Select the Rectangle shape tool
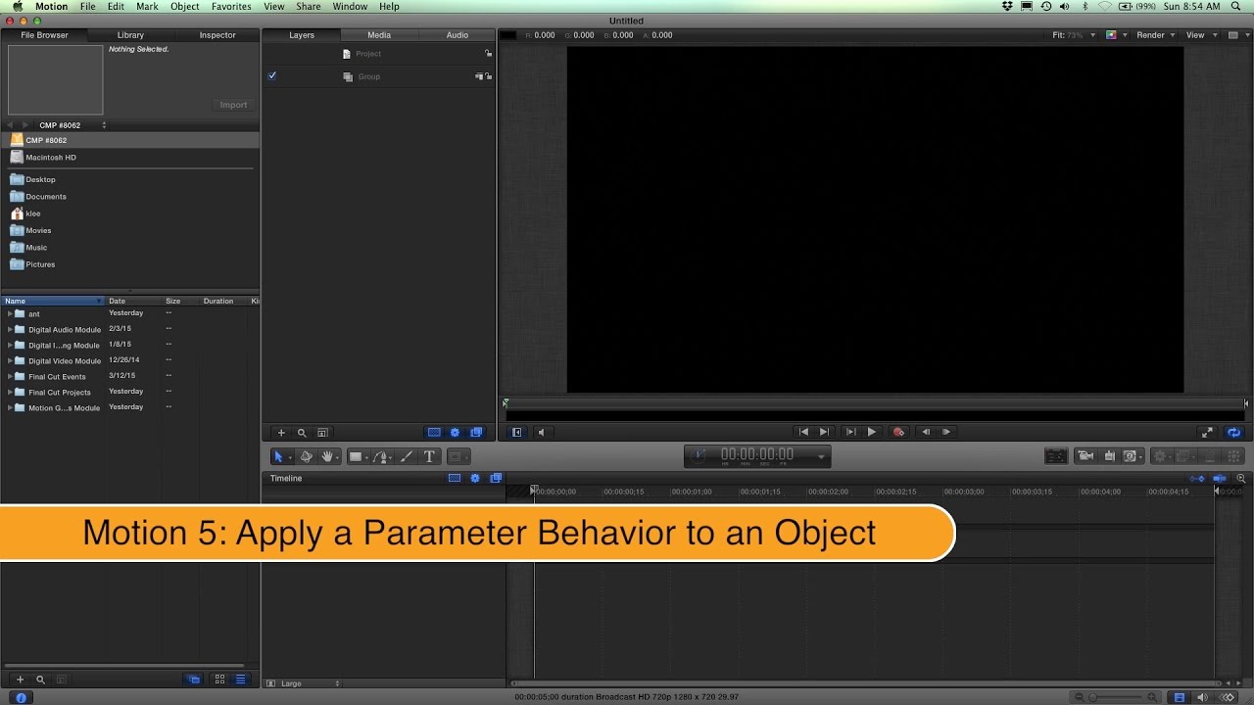 (356, 456)
